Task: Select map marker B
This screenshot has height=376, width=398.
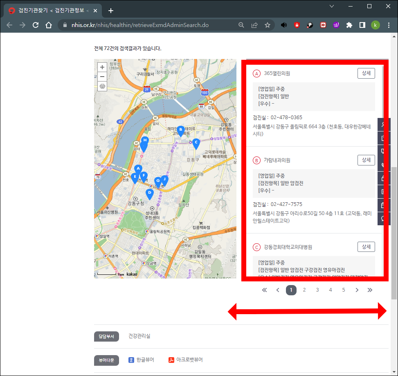Action: [180, 131]
